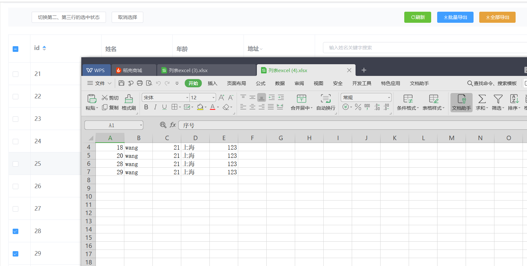The height and width of the screenshot is (266, 527).
Task: Click the AutoSum (求和) sigma icon
Action: click(482, 99)
